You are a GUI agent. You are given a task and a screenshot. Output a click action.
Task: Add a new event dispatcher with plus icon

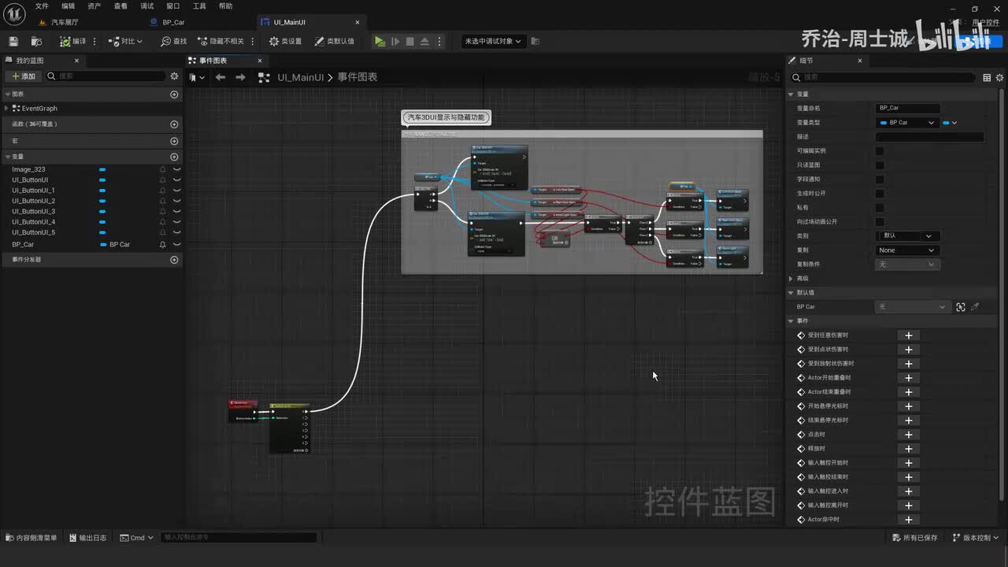(174, 260)
